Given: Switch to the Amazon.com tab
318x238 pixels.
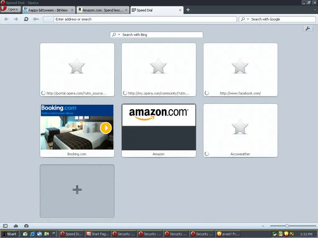Looking at the screenshot, I should pos(103,10).
